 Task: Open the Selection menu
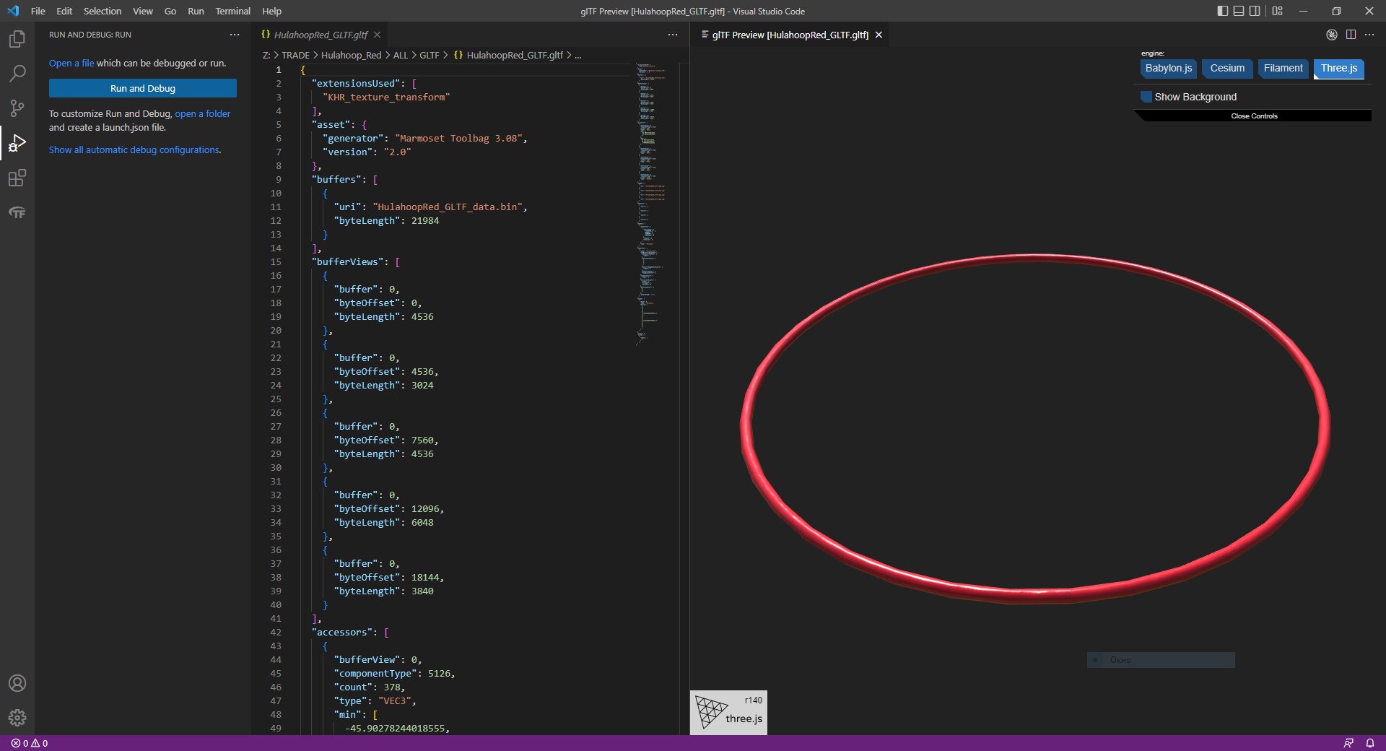[x=103, y=11]
